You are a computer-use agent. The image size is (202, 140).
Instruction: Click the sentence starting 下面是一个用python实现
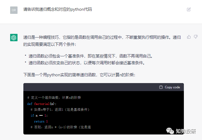pyautogui.click(x=79, y=75)
